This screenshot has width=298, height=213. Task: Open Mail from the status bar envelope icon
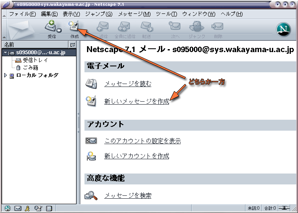[18, 208]
